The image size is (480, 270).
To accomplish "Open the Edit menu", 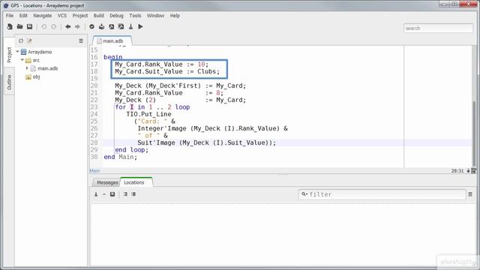I will point(23,15).
